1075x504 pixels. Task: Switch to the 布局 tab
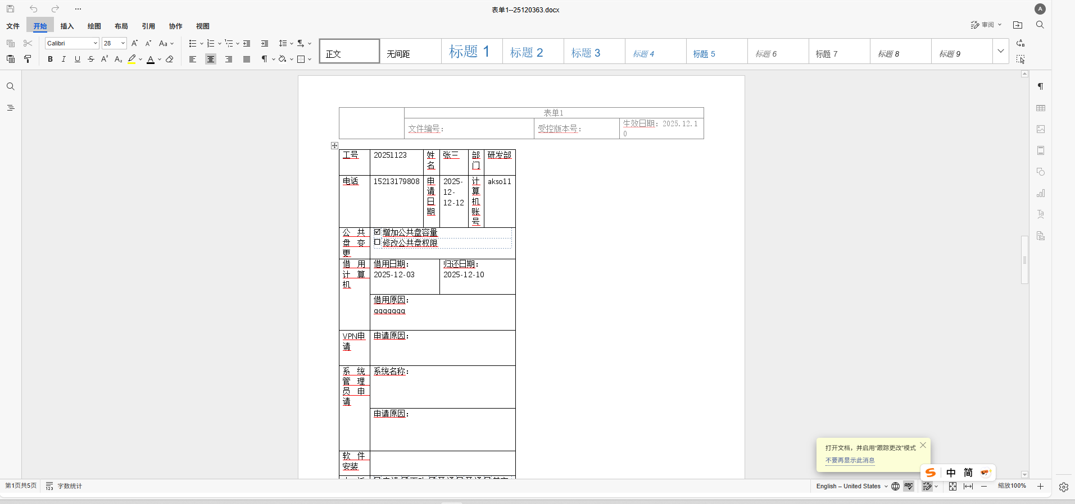[x=121, y=26]
